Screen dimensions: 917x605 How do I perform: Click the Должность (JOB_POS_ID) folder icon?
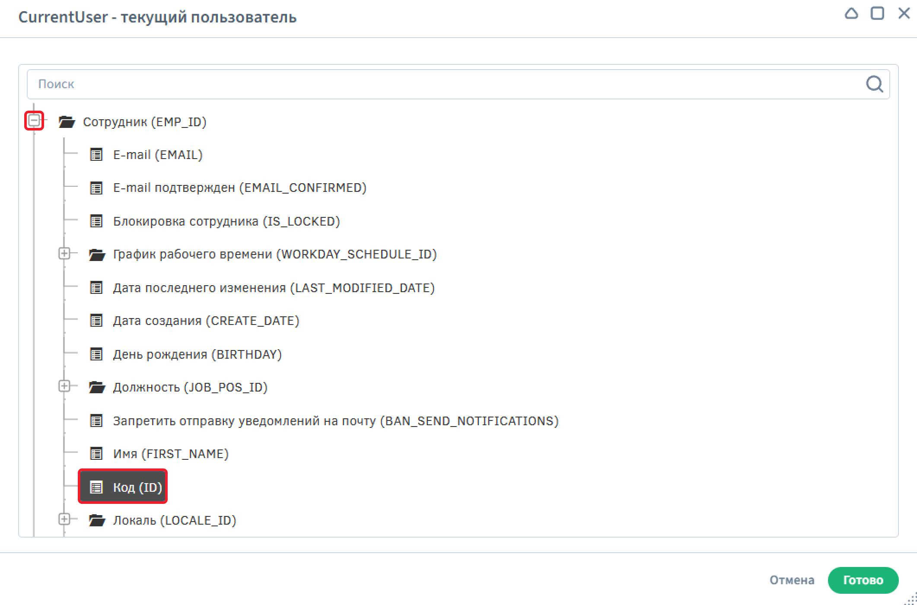point(97,387)
